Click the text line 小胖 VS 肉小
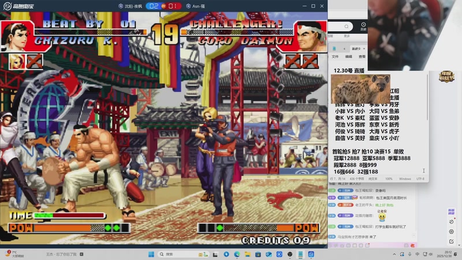 [350, 111]
